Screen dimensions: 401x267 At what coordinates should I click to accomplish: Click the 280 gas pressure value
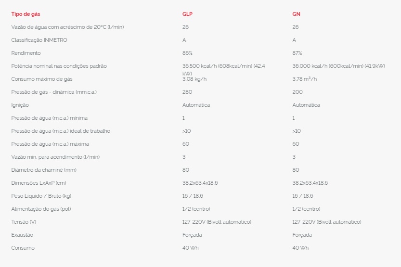click(187, 92)
